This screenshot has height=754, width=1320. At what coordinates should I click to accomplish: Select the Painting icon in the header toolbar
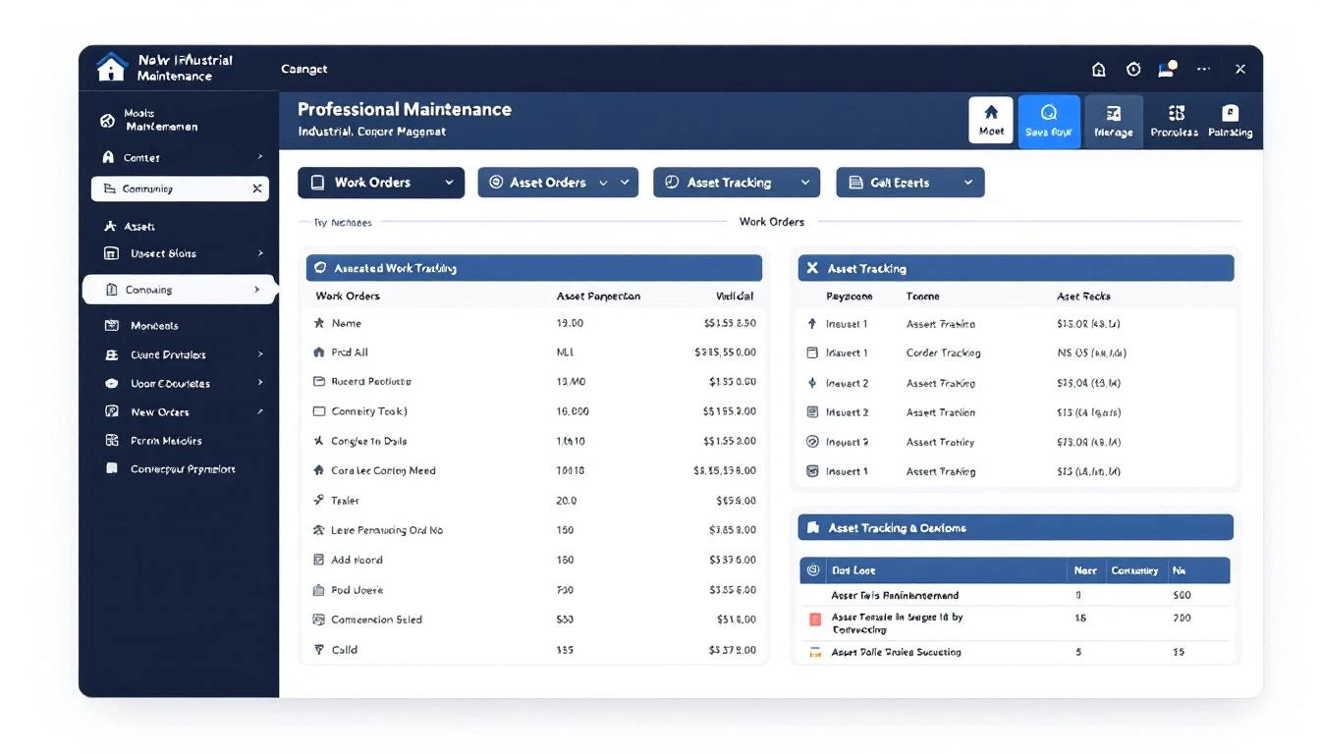1230,120
